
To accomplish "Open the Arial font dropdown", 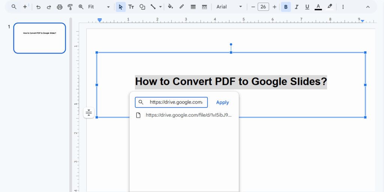I will (x=229, y=7).
